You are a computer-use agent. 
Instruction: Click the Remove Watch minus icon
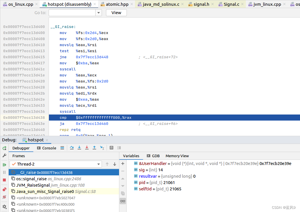tap(123, 171)
